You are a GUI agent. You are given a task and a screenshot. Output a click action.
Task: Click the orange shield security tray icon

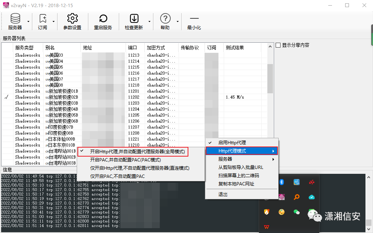(267, 212)
